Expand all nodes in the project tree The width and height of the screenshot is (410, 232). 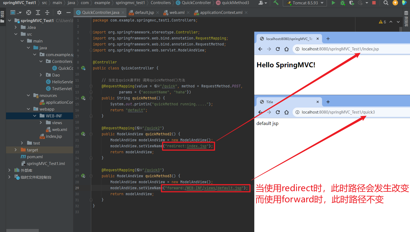pyautogui.click(x=38, y=13)
